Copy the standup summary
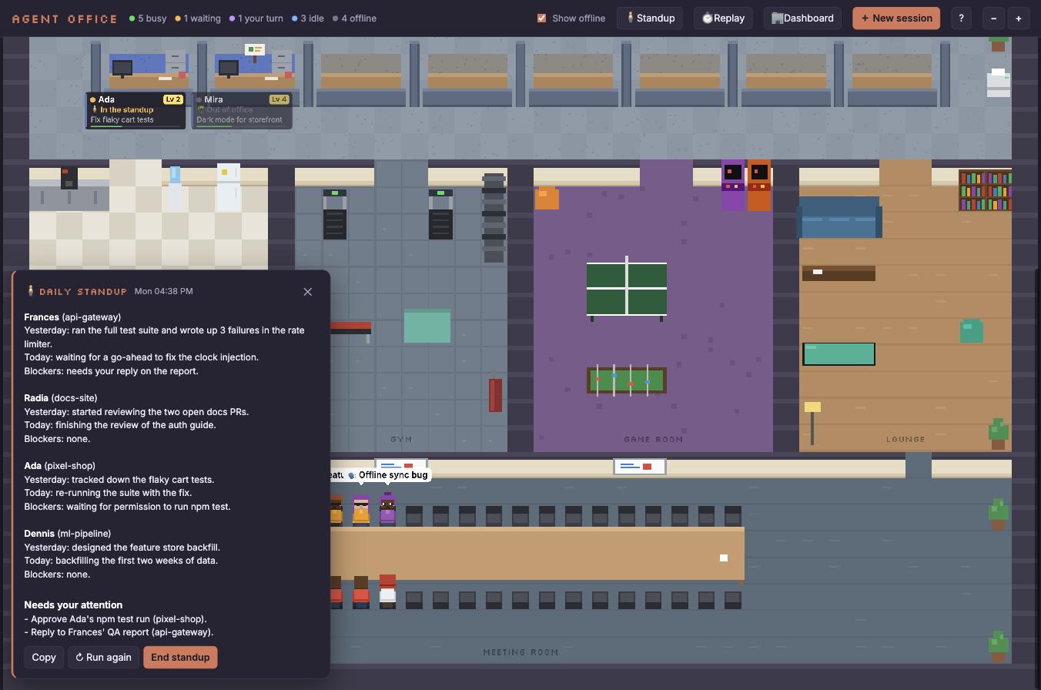Viewport: 1041px width, 690px height. click(x=44, y=658)
